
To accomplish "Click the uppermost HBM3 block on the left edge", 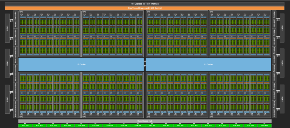I will 8,28.
